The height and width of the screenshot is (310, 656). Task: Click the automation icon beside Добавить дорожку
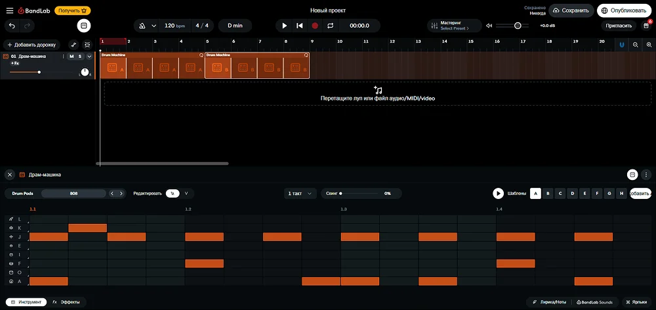pos(73,45)
